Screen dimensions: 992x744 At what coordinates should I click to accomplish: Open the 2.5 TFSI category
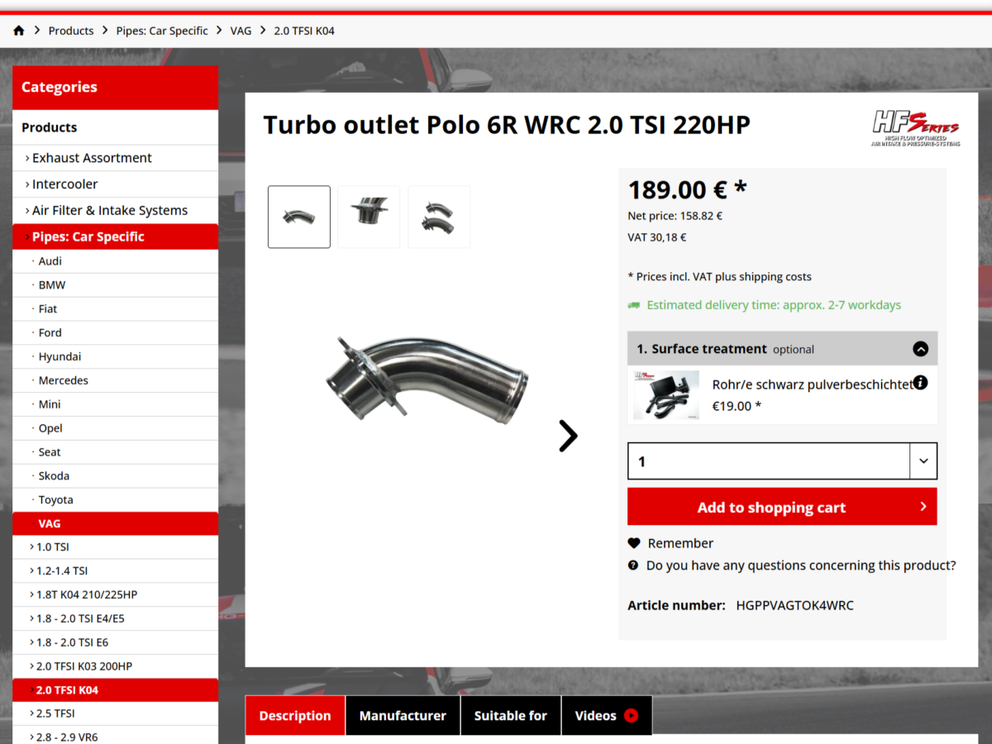tap(116, 713)
